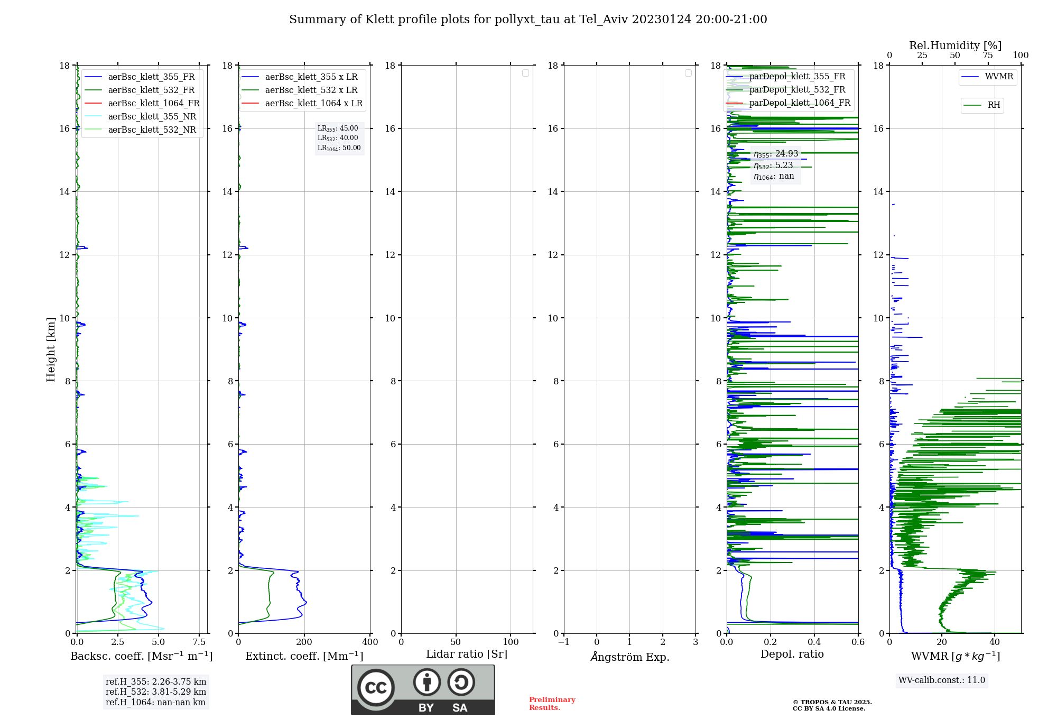Click the 400 tick on extinction axis
Image resolution: width=1057 pixels, height=719 pixels.
(370, 642)
